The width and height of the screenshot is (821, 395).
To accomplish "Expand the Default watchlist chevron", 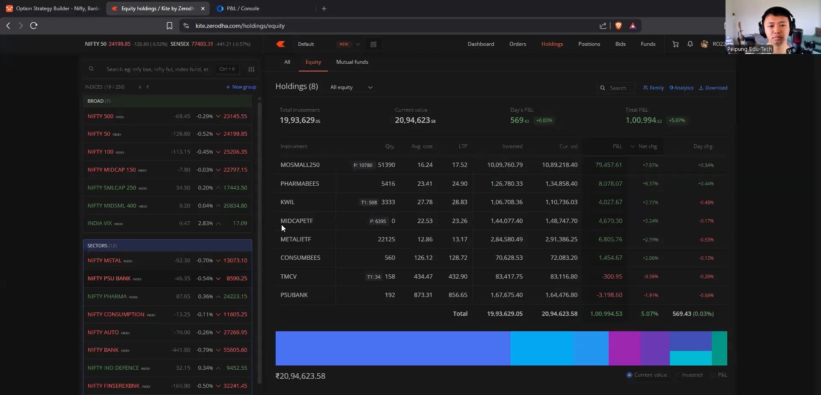I will tap(358, 44).
